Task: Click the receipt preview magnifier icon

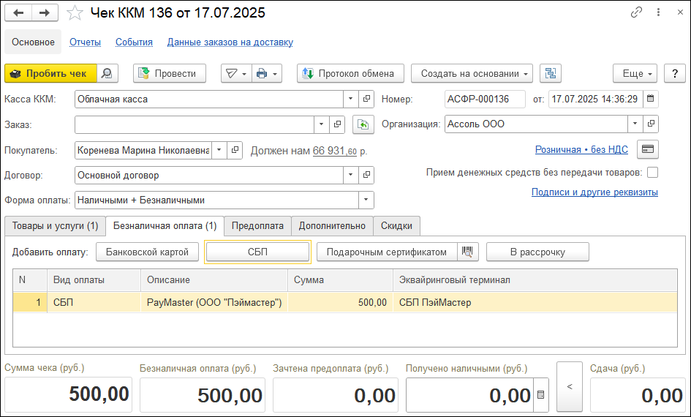Action: pyautogui.click(x=107, y=73)
